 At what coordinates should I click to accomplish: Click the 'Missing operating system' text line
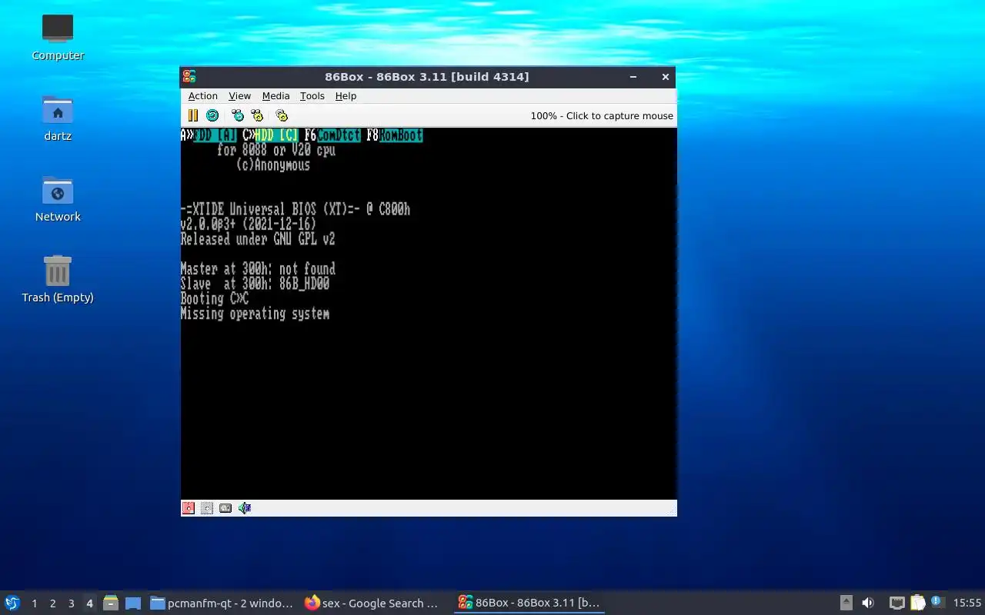click(x=255, y=314)
